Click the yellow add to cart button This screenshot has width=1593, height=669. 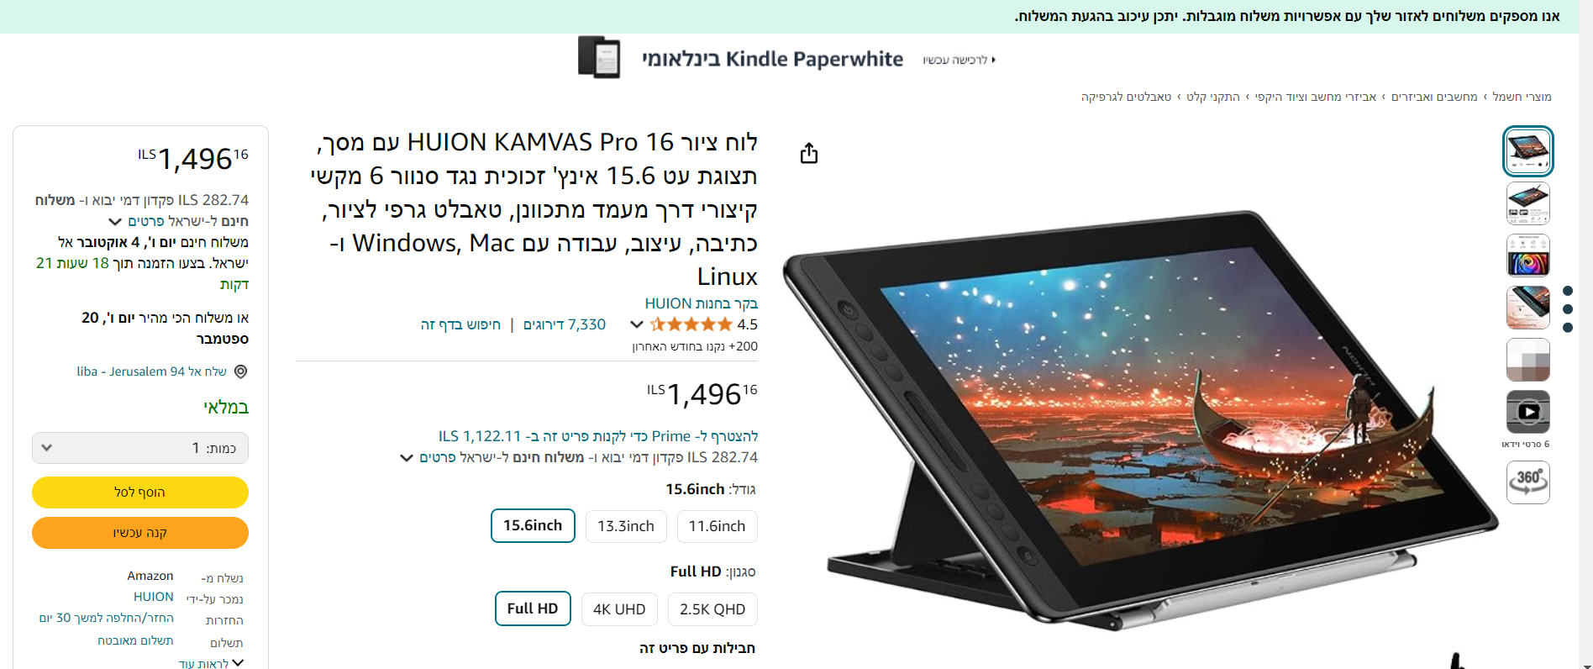coord(140,493)
